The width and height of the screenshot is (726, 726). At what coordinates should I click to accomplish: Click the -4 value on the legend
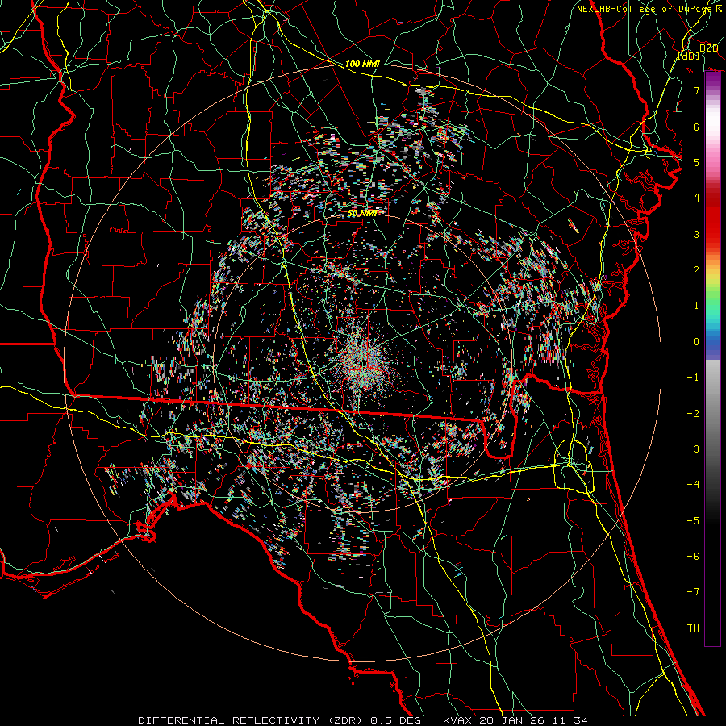[x=693, y=485]
